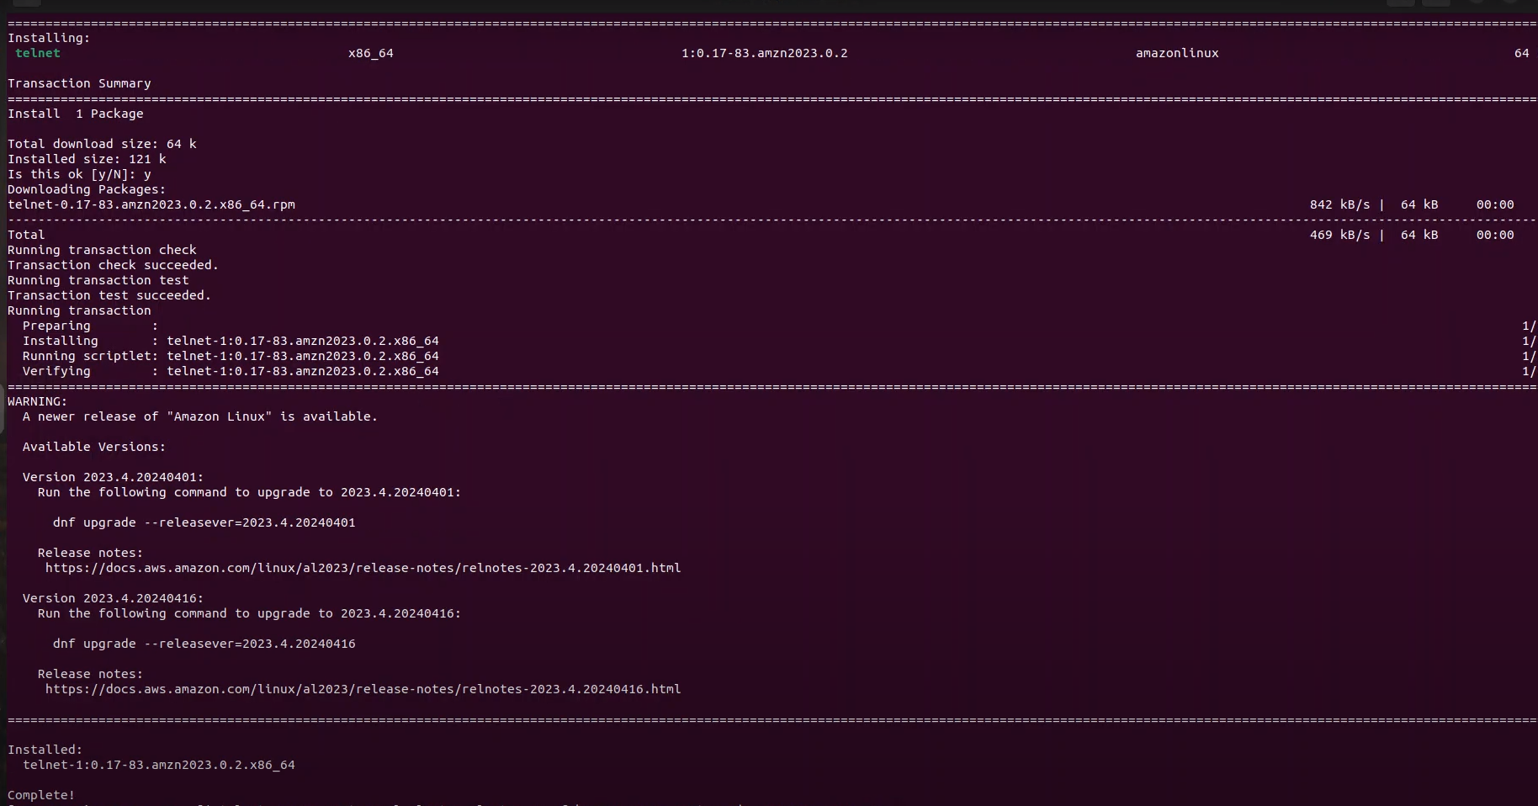Click 'Transaction test succeeded.' line
1538x806 pixels.
(109, 295)
